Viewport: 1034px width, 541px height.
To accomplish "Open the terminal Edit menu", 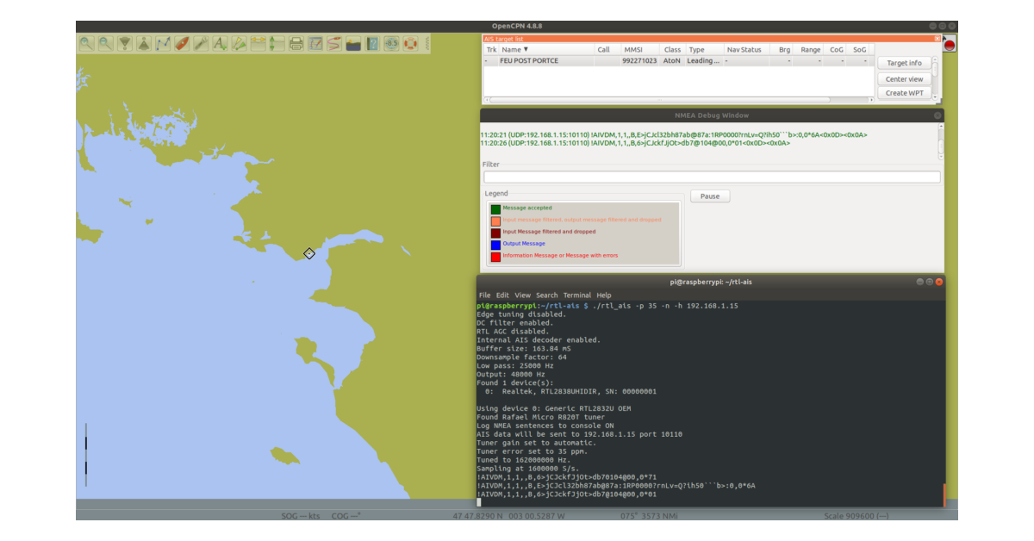I will coord(502,295).
